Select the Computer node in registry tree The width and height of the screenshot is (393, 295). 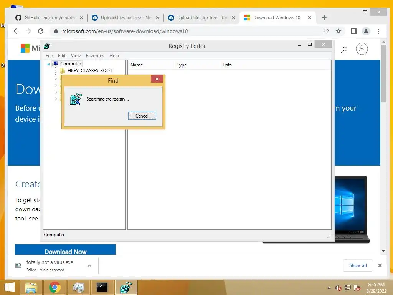71,64
